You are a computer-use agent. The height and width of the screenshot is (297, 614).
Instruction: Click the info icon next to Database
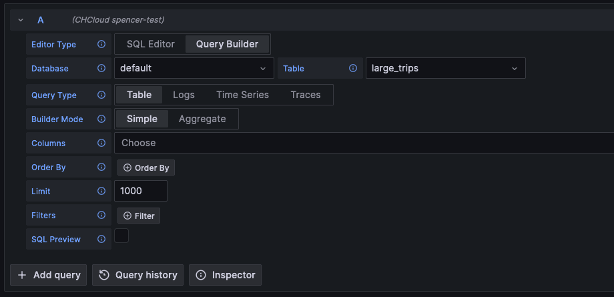pos(101,69)
